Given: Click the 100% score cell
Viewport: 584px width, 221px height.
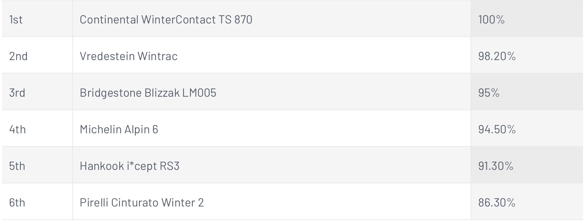Looking at the screenshot, I should click(x=527, y=19).
